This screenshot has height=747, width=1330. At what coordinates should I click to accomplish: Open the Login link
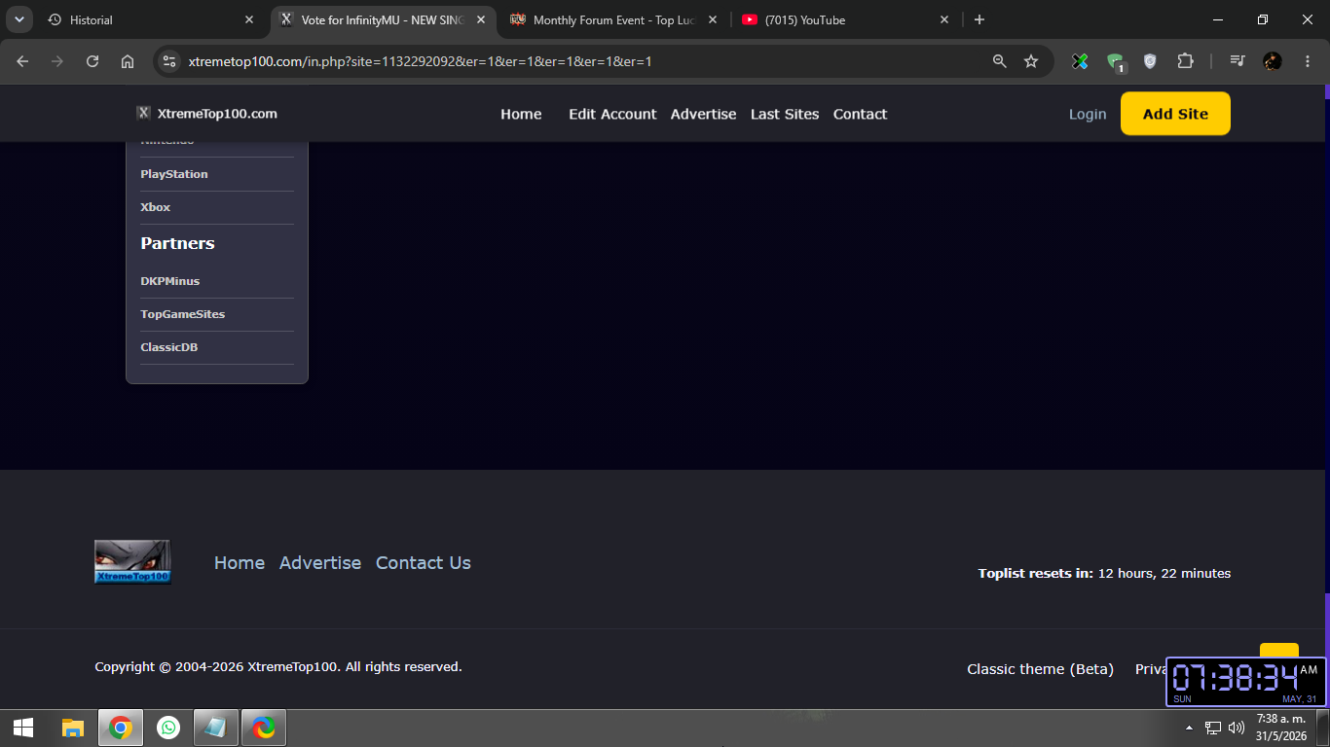click(x=1088, y=114)
